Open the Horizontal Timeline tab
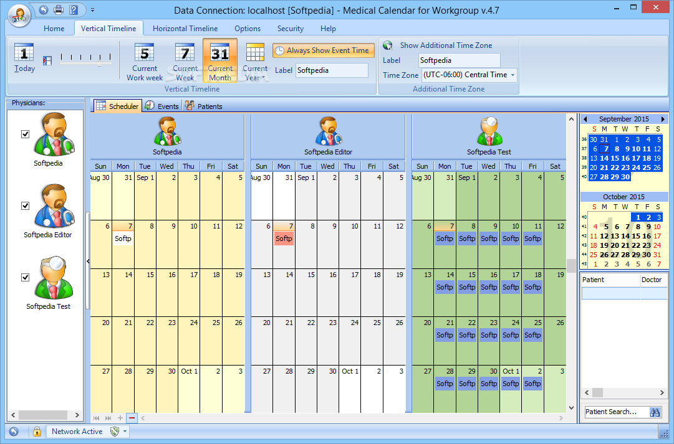 [185, 29]
